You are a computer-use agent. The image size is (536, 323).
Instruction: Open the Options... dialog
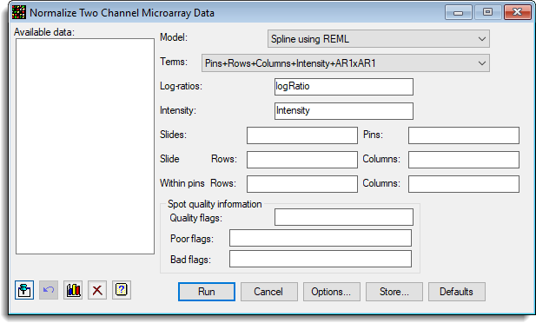pos(332,292)
